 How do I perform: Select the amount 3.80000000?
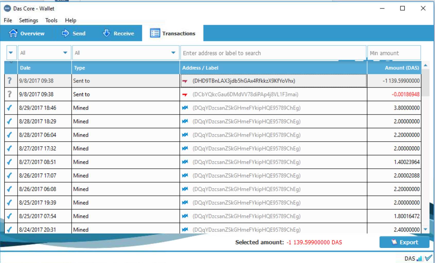tap(406, 108)
